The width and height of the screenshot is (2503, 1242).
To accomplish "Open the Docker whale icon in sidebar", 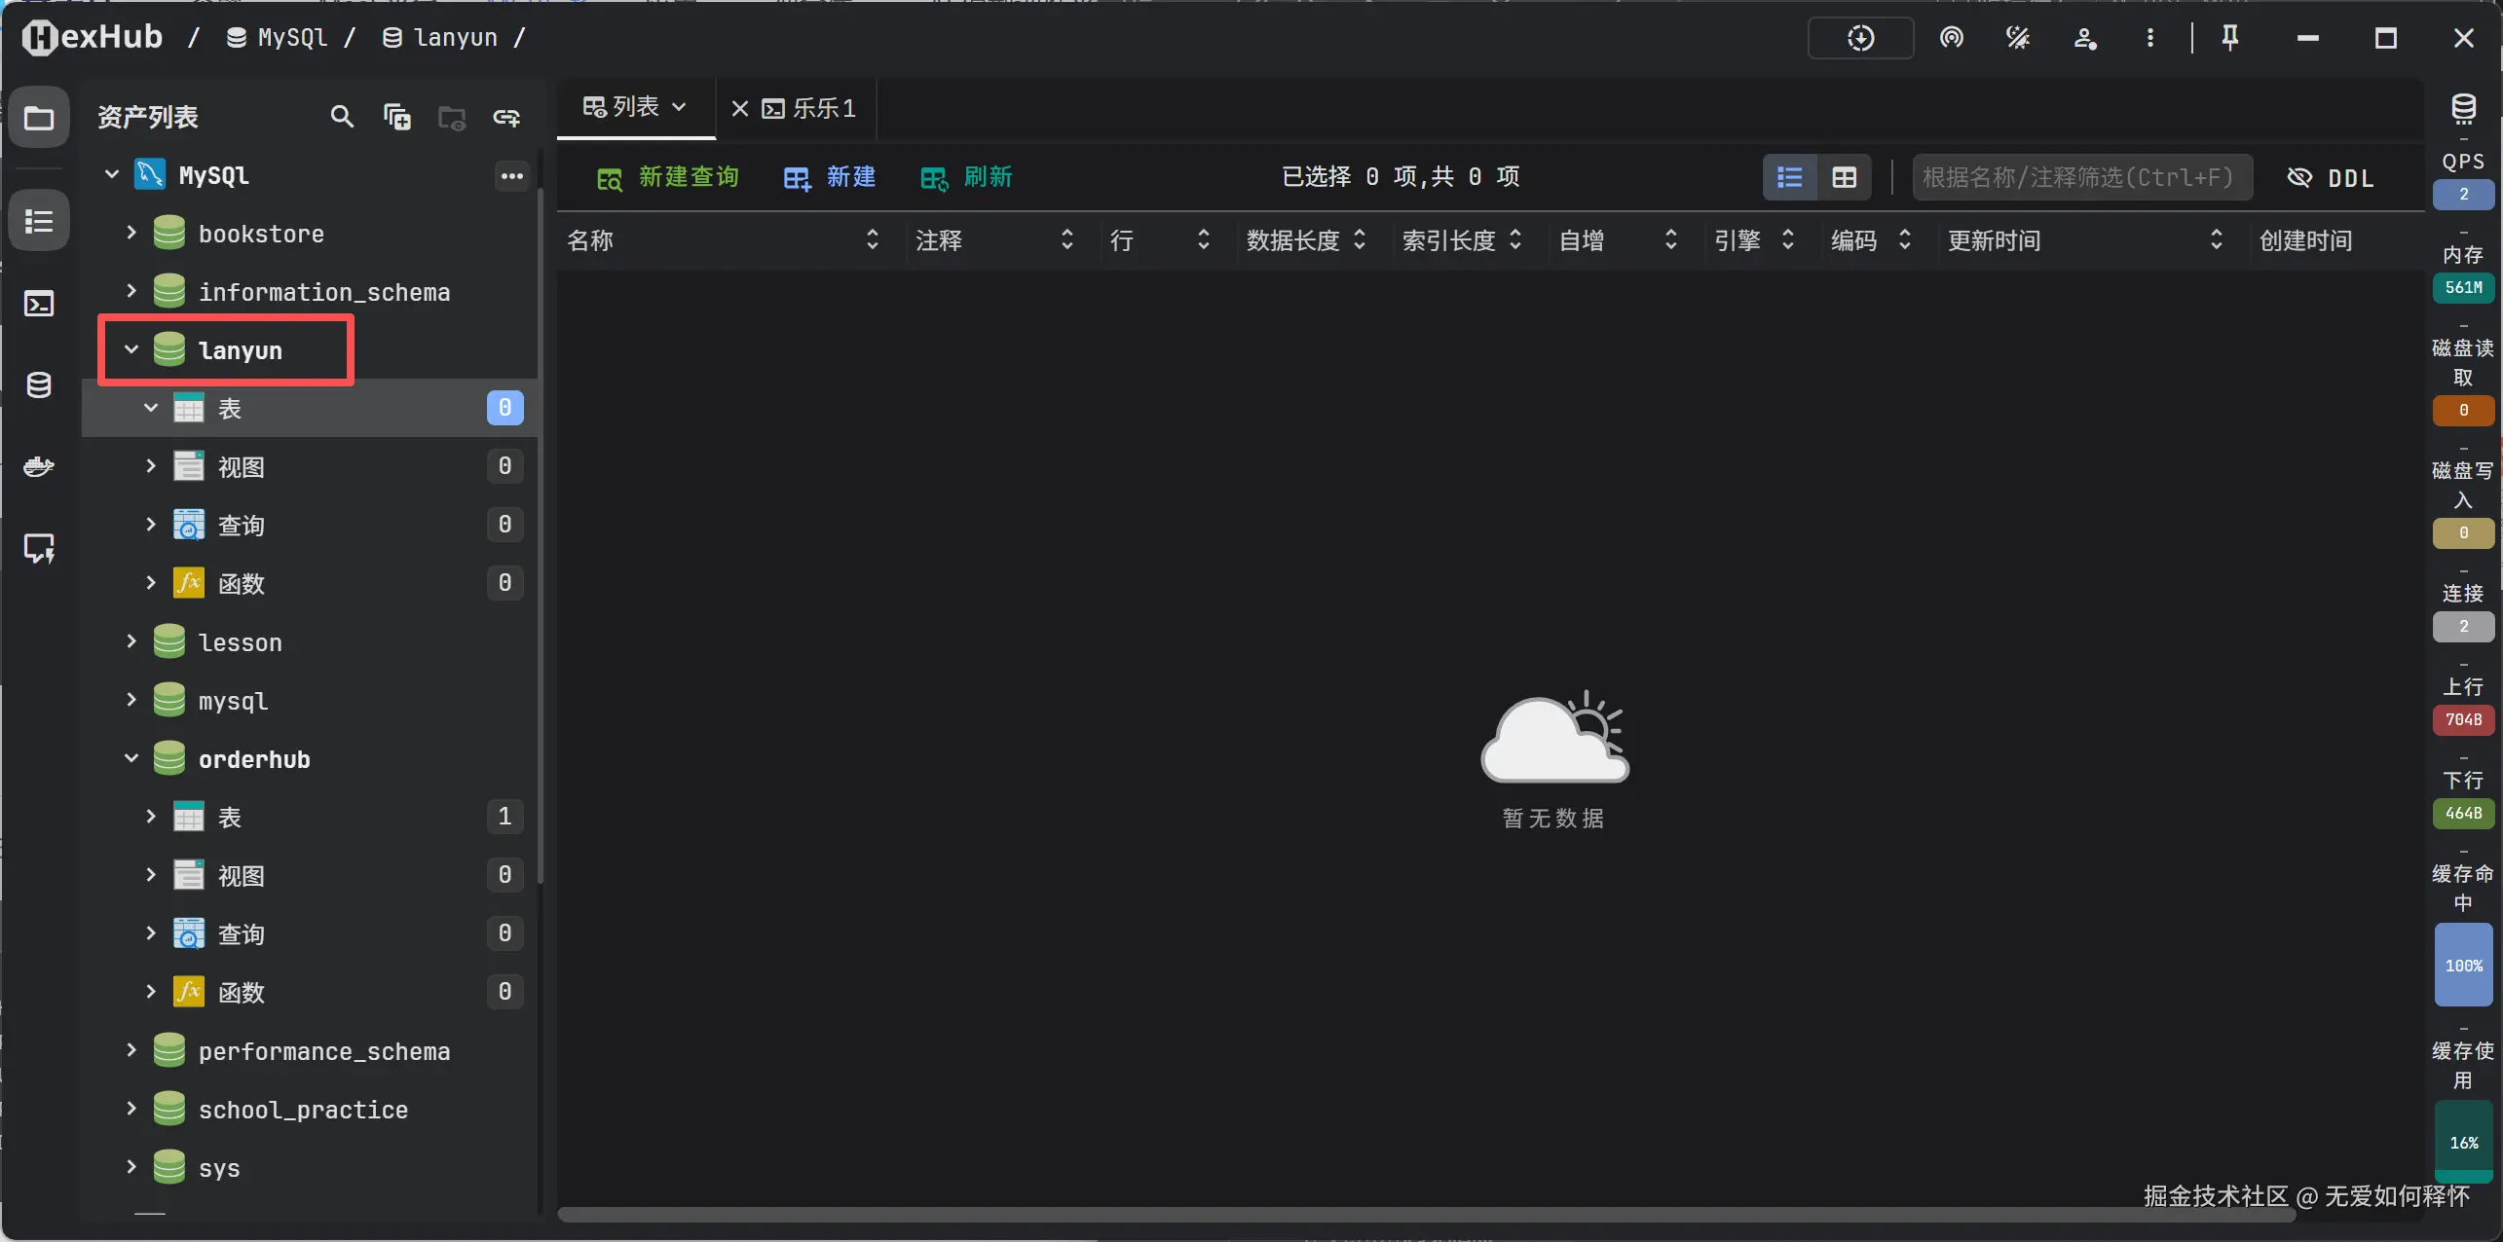I will coord(39,466).
